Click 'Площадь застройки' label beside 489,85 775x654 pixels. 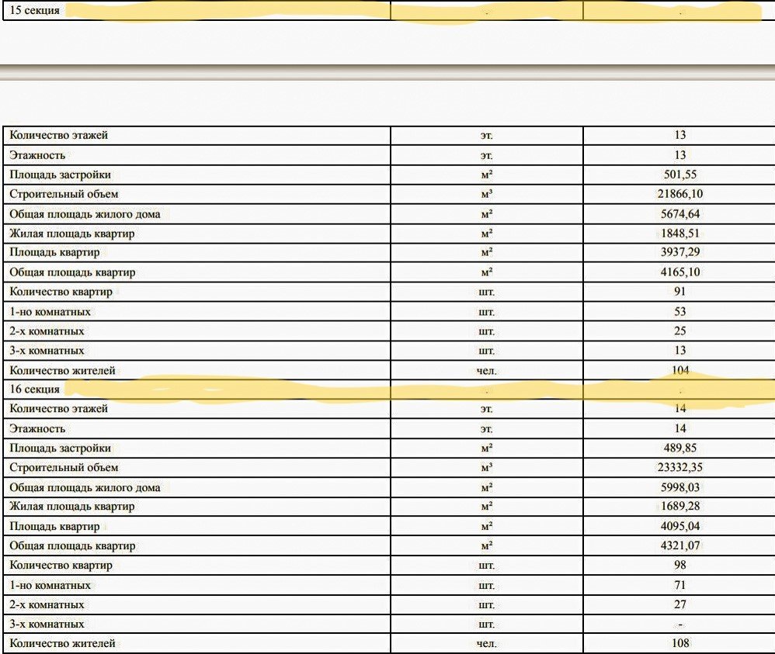(61, 448)
